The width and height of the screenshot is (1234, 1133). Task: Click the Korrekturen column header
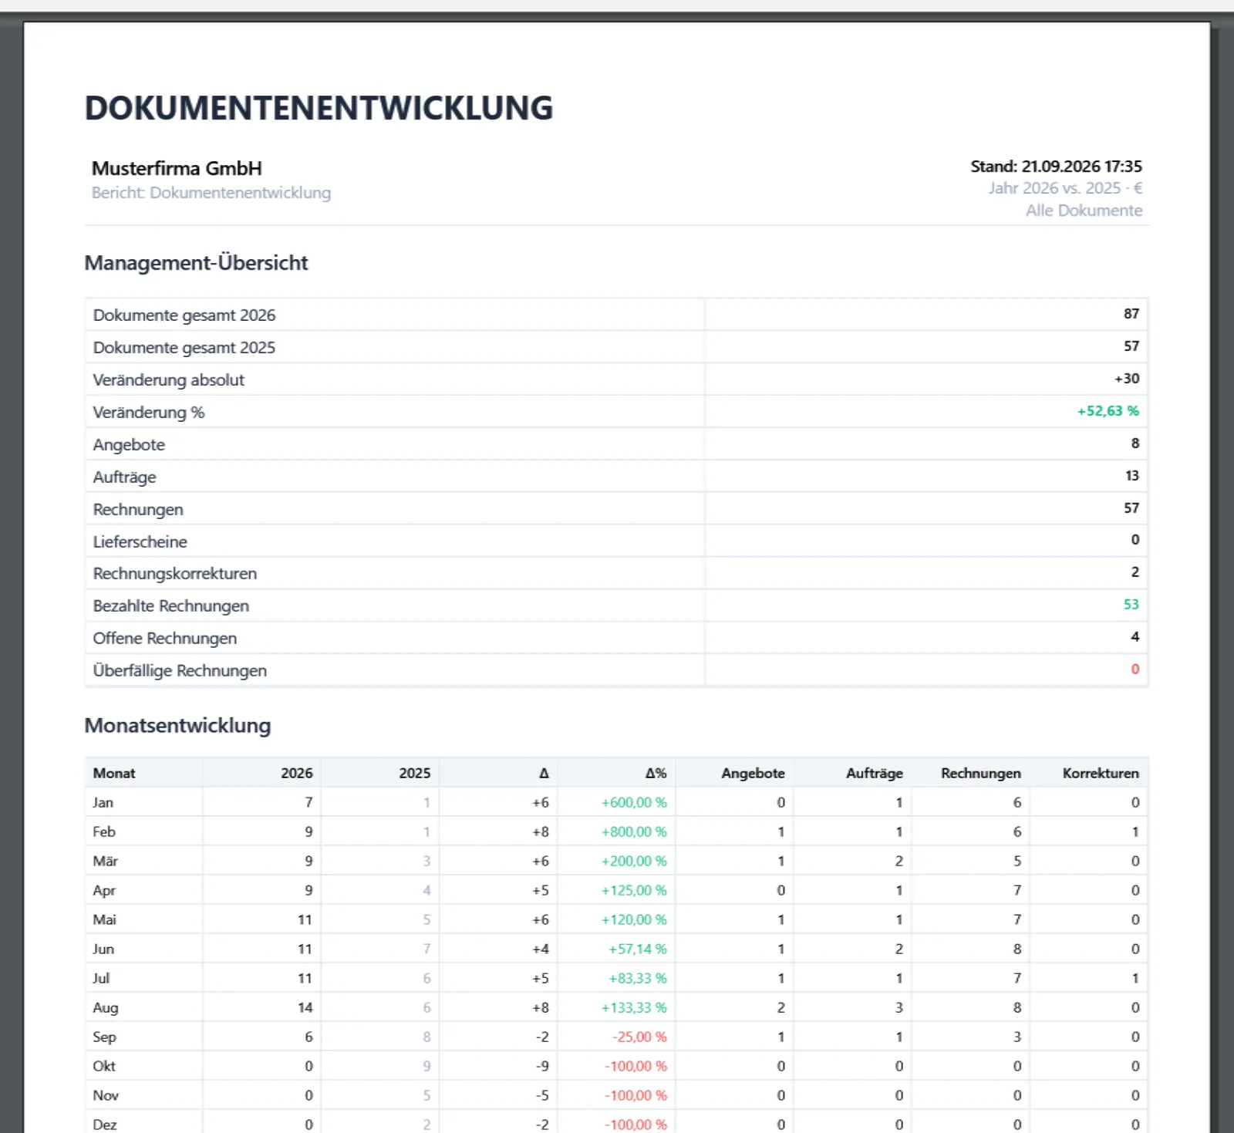pos(1101,773)
